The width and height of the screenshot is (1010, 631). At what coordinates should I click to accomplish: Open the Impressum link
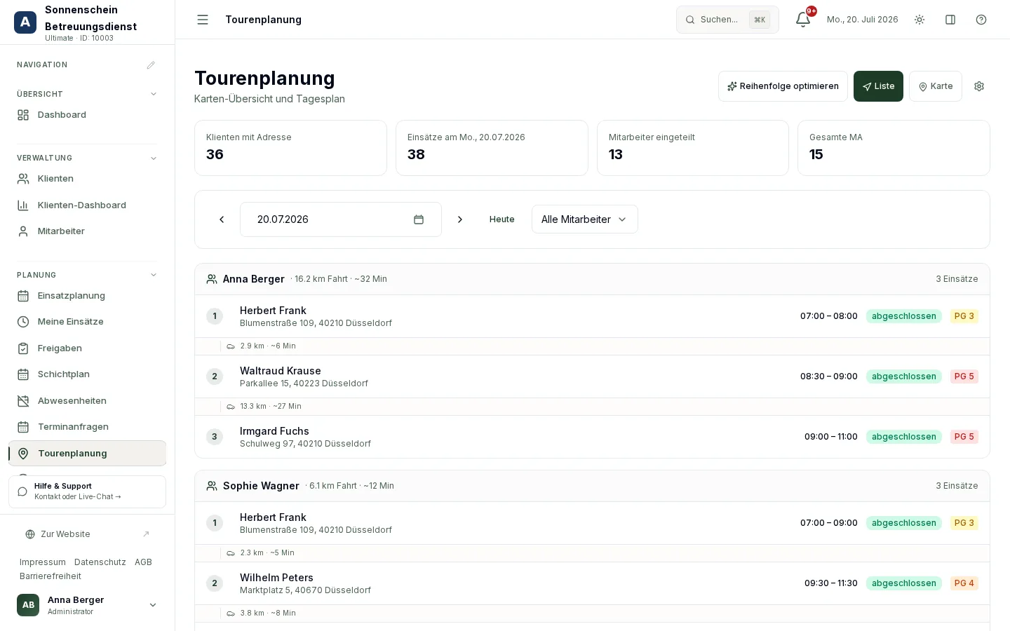pos(43,562)
